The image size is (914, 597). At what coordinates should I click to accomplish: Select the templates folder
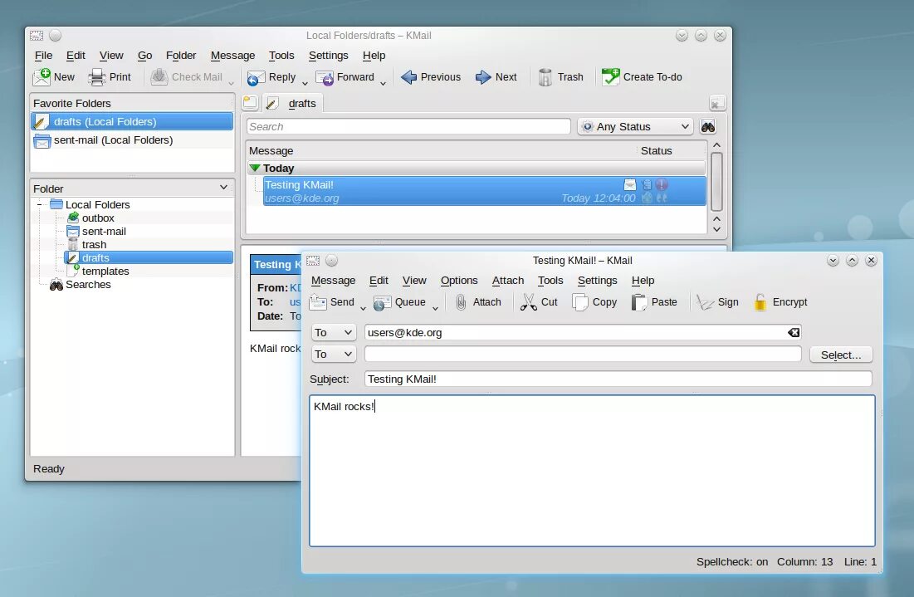[x=105, y=271]
